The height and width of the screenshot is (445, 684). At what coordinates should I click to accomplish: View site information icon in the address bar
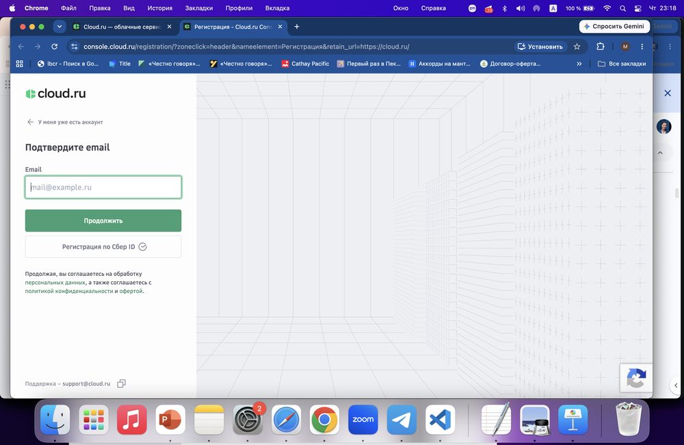point(75,47)
